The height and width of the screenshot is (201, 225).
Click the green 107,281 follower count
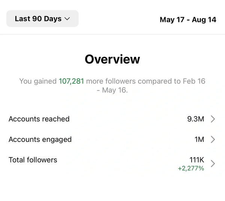tap(71, 81)
